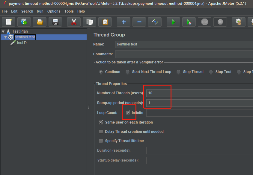The image size is (253, 175).
Task: Toggle Same user on each iteration
Action: click(101, 122)
